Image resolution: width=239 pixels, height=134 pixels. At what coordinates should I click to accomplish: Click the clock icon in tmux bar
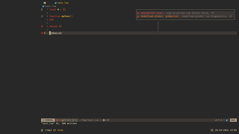click(212, 130)
